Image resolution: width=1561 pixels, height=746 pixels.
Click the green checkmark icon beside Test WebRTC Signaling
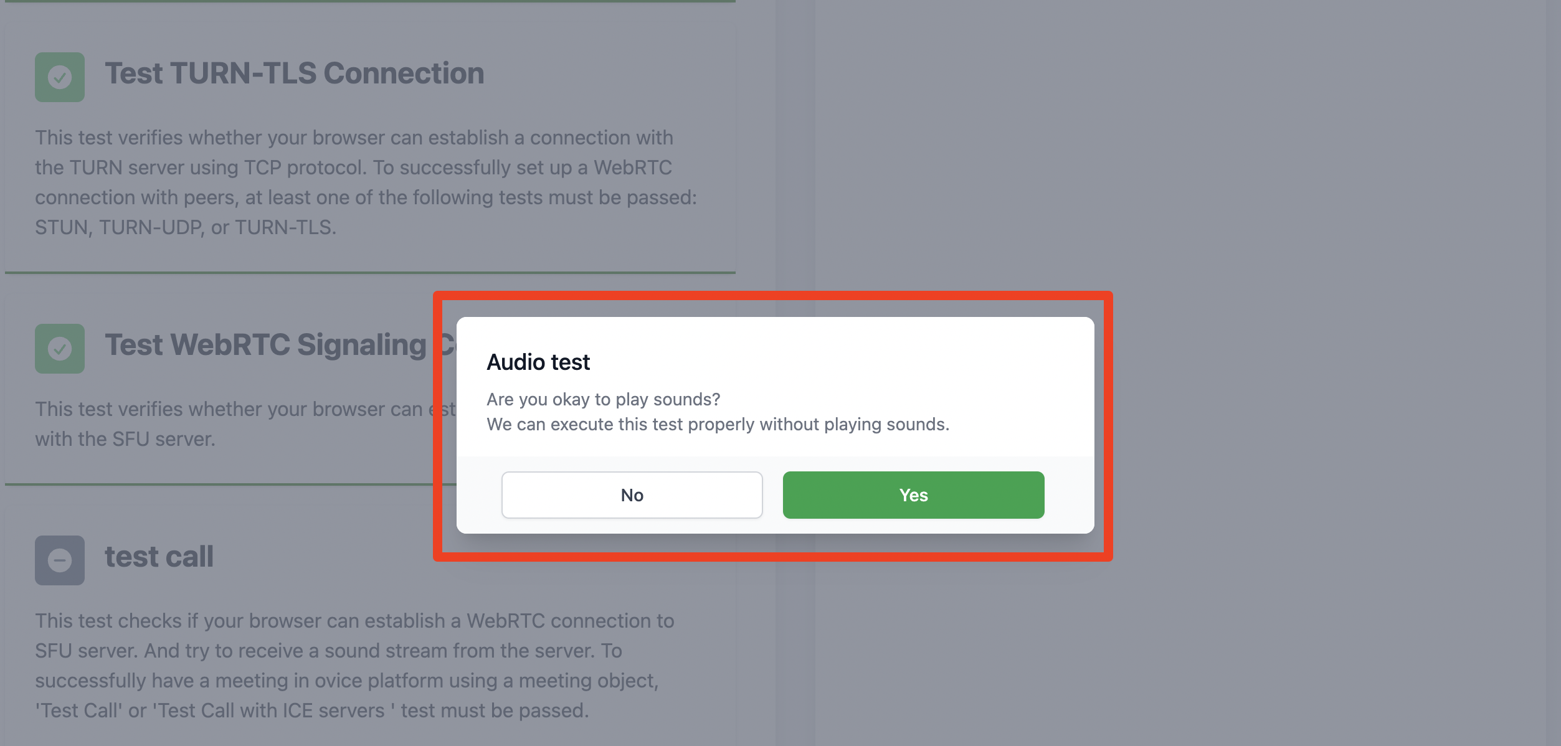coord(60,349)
